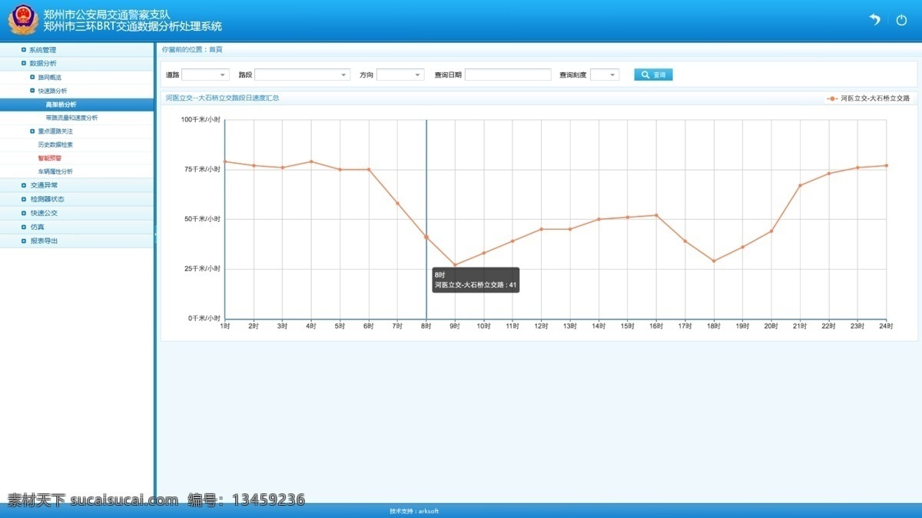Click the magnifier 查询 search button
The width and height of the screenshot is (922, 518).
pyautogui.click(x=653, y=75)
